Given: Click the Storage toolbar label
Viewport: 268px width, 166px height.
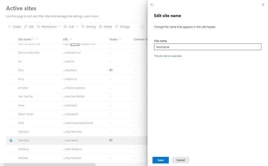Looking at the screenshot, I should tap(125, 27).
